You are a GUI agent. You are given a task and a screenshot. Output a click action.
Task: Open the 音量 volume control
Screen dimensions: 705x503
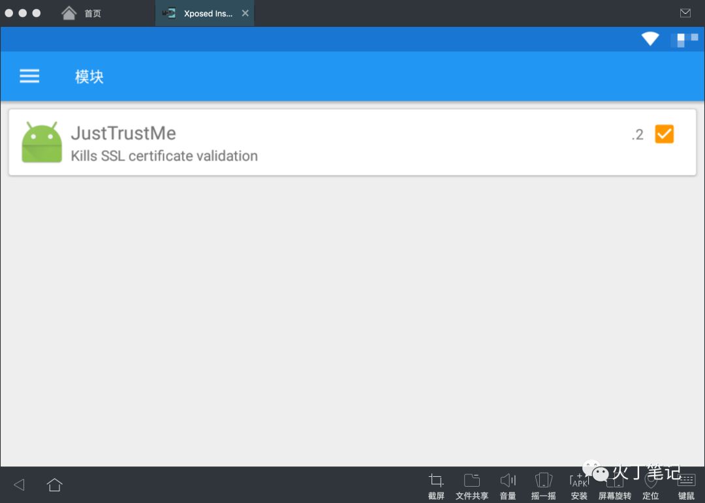coord(508,487)
